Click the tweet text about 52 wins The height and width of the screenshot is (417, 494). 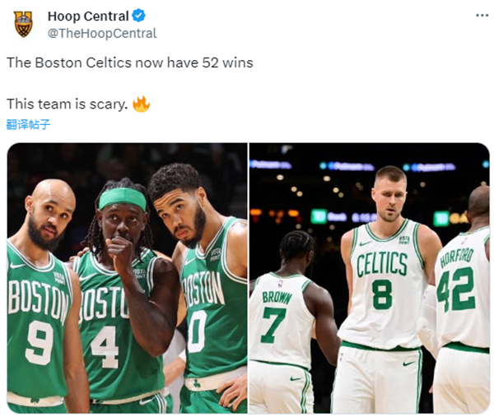(130, 63)
